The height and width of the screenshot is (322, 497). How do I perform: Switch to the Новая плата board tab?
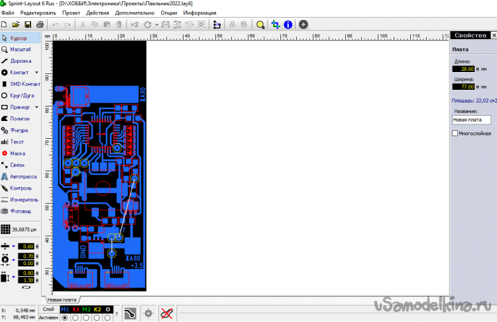click(x=62, y=300)
